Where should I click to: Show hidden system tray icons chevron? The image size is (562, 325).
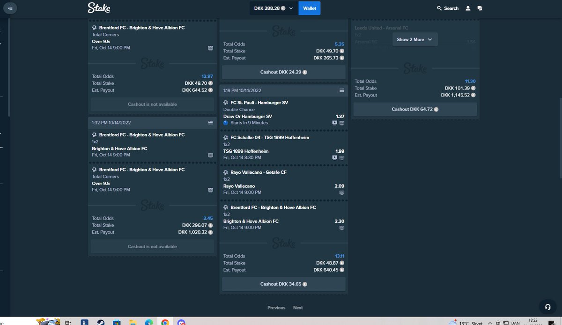[489, 323]
